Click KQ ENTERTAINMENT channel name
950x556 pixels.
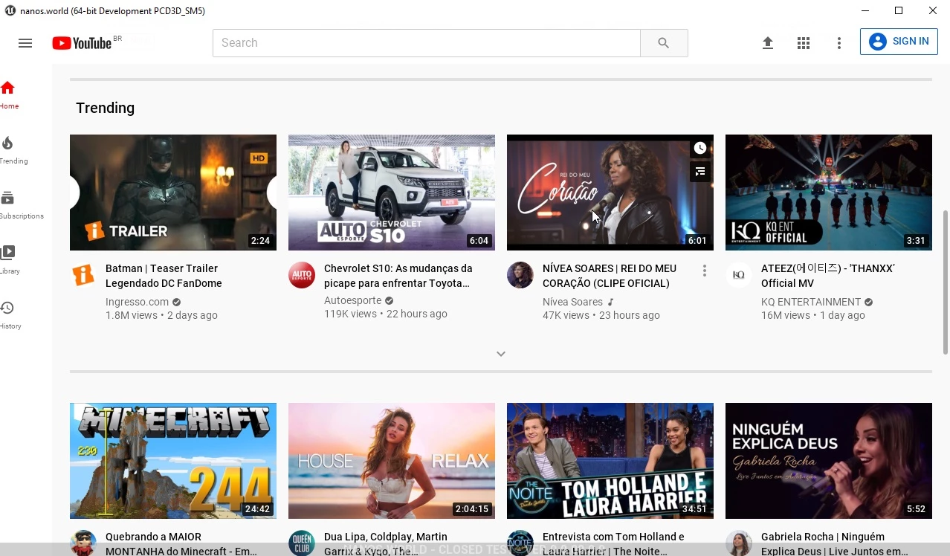coord(811,302)
